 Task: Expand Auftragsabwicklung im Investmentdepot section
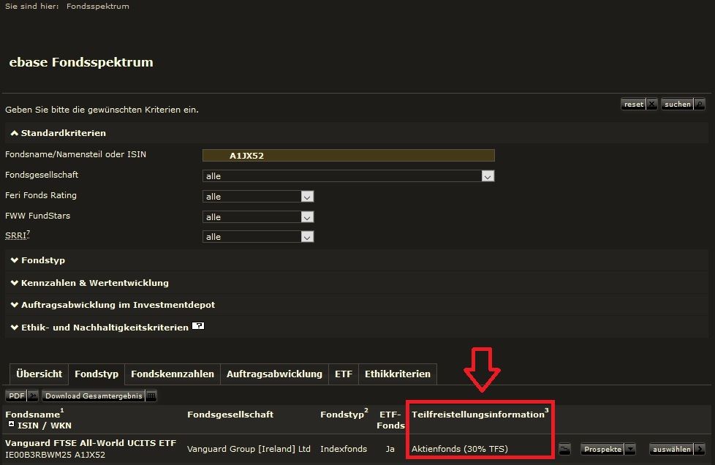pyautogui.click(x=113, y=305)
